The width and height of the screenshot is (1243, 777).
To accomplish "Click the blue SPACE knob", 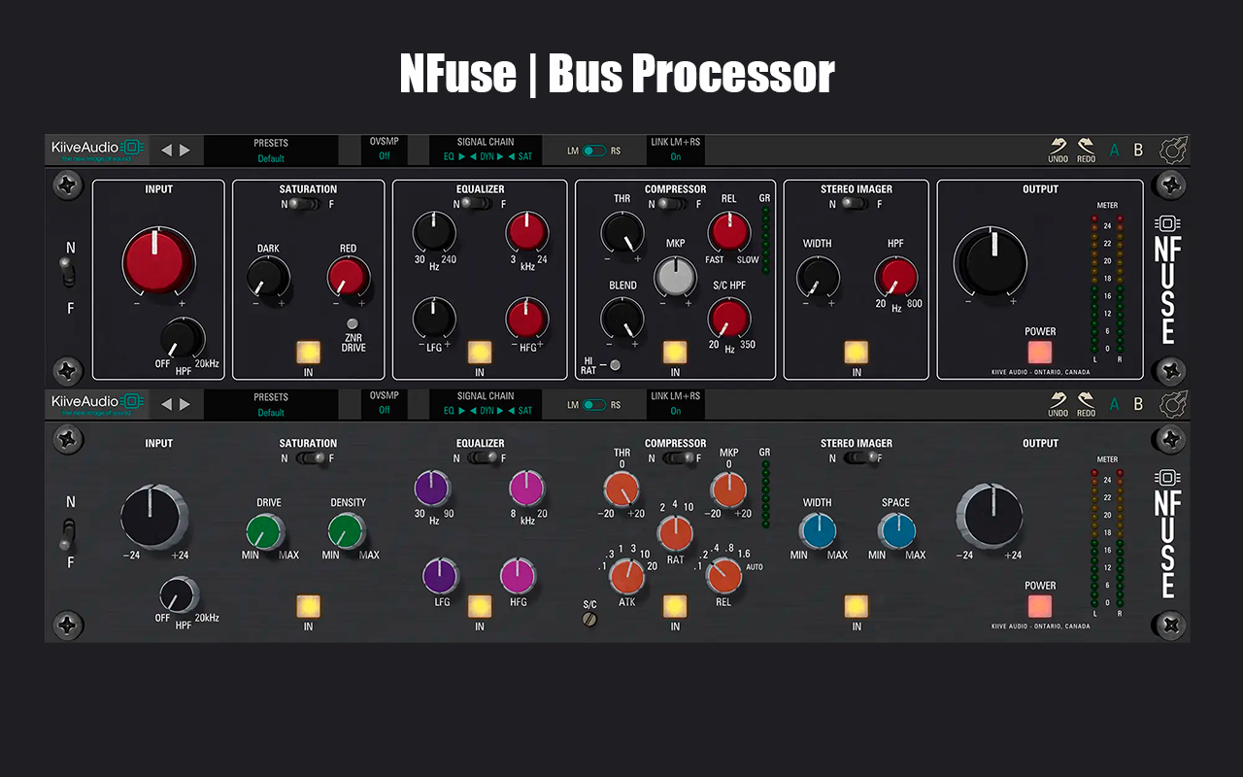I will [896, 532].
